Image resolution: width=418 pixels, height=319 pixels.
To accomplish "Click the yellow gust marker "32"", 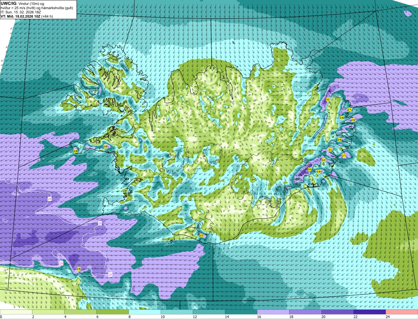I will point(328,99).
